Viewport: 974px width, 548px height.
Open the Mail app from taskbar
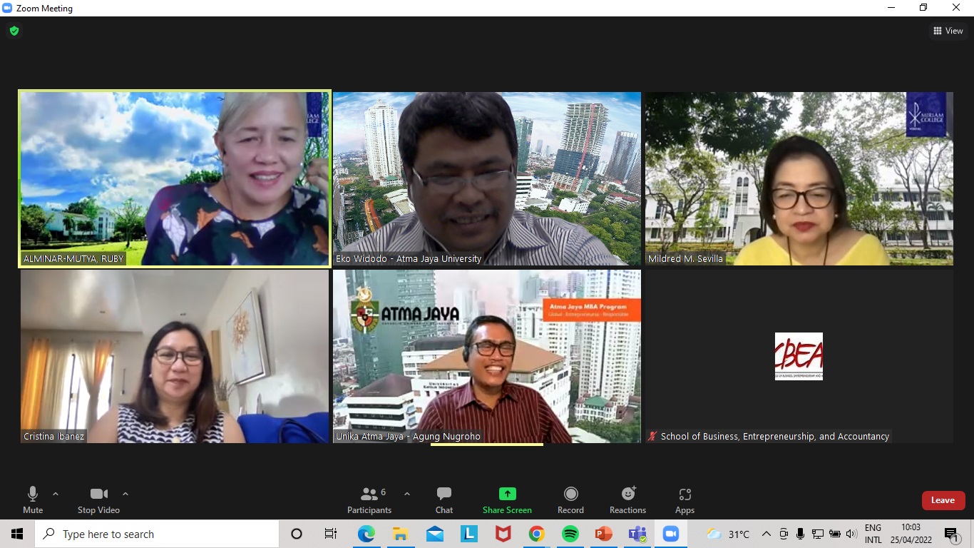tap(435, 534)
